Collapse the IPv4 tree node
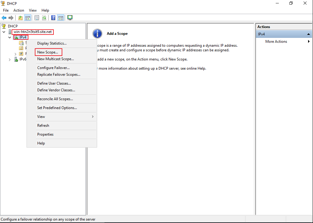The width and height of the screenshot is (313, 223). (x=9, y=37)
